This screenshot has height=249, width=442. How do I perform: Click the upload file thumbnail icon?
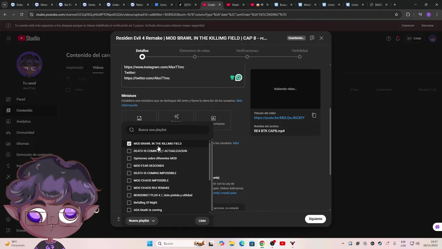click(139, 118)
